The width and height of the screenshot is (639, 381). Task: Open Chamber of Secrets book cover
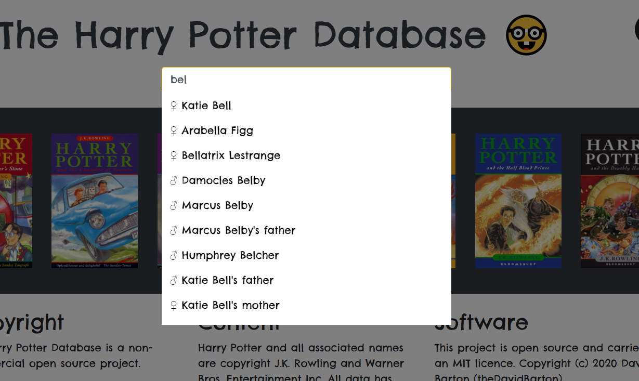pyautogui.click(x=95, y=201)
